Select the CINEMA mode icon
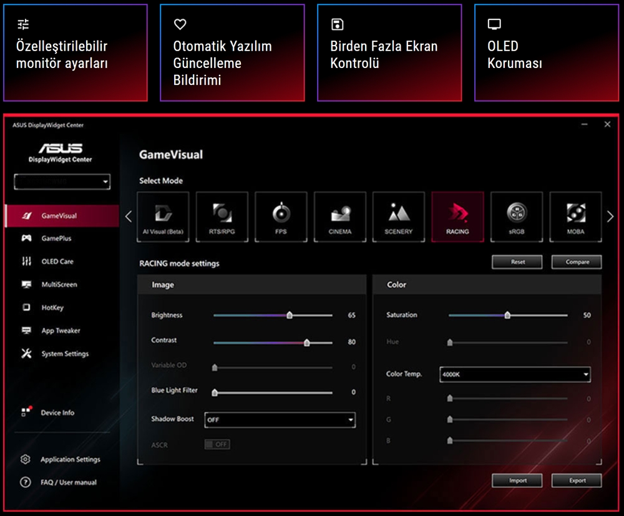 tap(339, 217)
